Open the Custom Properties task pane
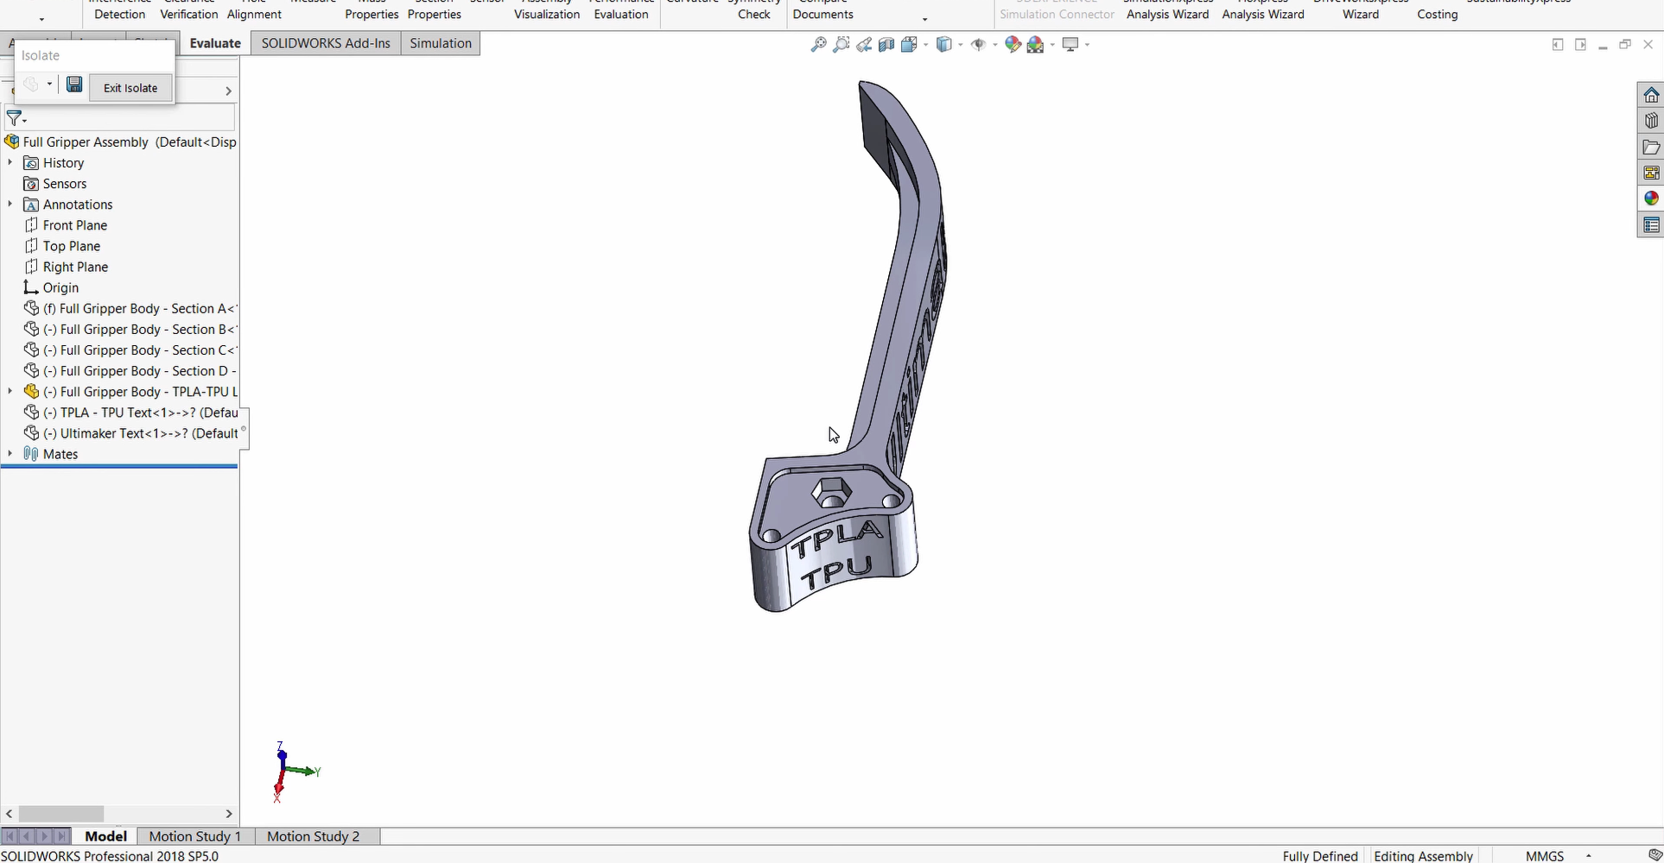The height and width of the screenshot is (863, 1664). coord(1652,225)
